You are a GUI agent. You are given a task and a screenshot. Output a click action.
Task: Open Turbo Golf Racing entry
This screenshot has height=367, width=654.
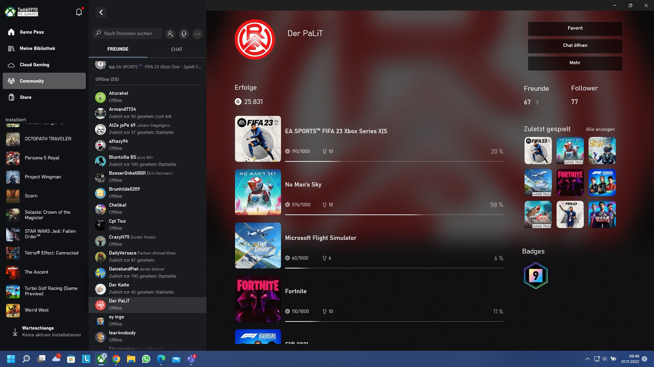click(x=44, y=291)
